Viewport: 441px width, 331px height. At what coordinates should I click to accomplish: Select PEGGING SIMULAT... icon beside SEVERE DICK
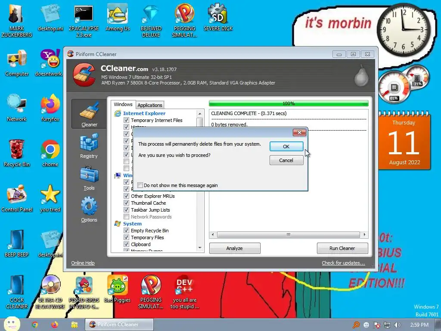[x=184, y=22]
